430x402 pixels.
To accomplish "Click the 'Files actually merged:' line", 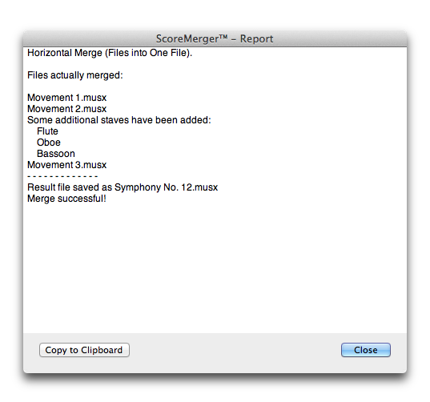I will coord(75,75).
